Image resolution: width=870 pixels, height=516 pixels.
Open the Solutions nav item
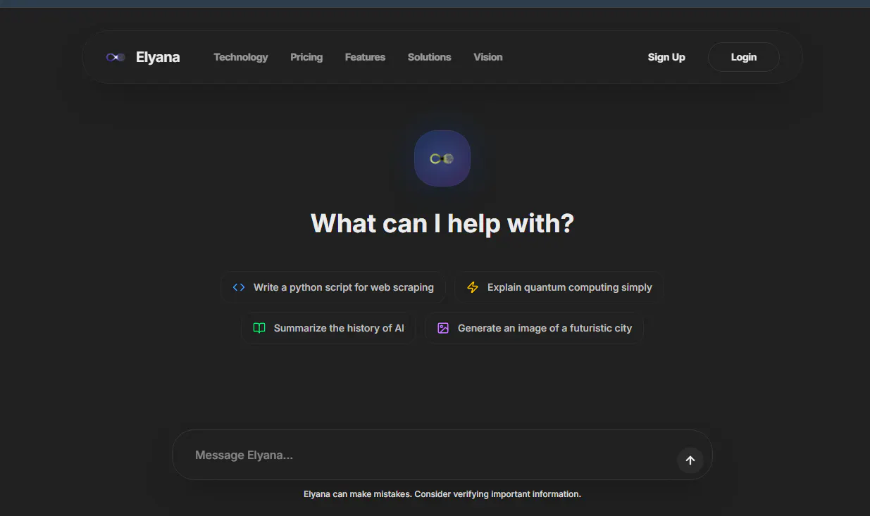[x=429, y=57]
